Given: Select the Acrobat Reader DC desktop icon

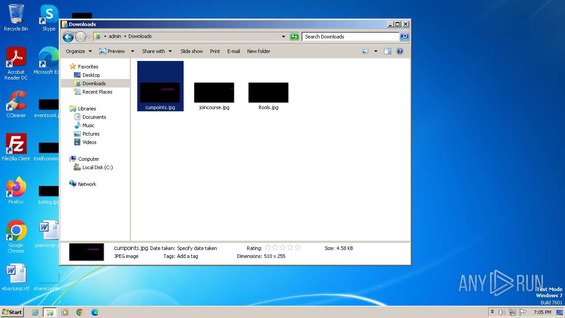Looking at the screenshot, I should [16, 64].
